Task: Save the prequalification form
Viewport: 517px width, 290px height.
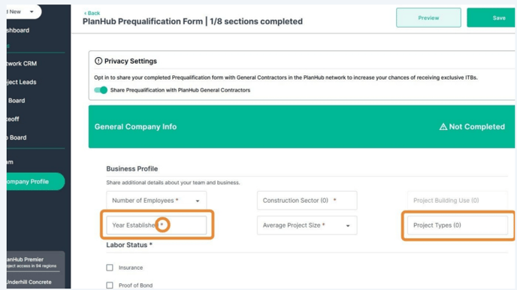Action: tap(491, 18)
